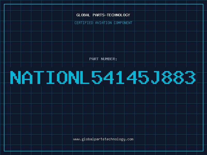Image resolution: width=207 pixels, height=155 pixels.
Task: Select the part number NATIONL54145J883
Action: click(103, 77)
